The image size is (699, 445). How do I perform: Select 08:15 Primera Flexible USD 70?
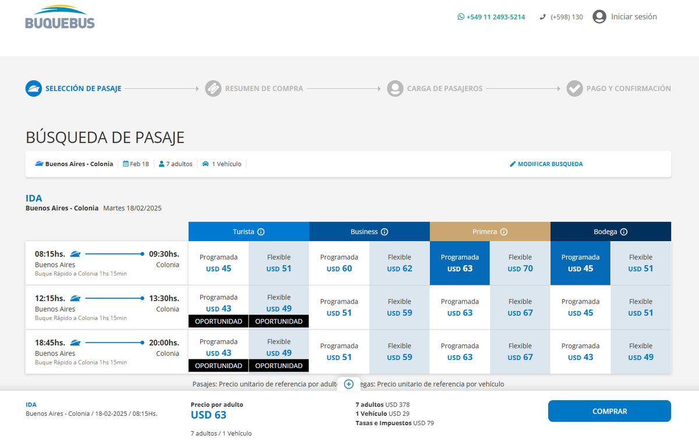[x=520, y=263]
